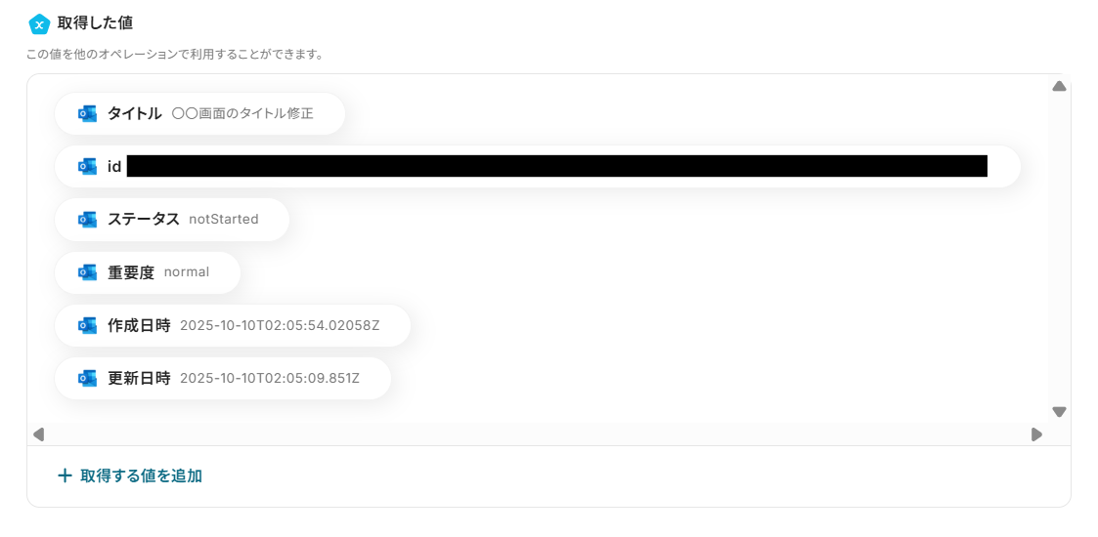Click the Outlook icon beside タイトル
1098x537 pixels.
pyautogui.click(x=88, y=114)
